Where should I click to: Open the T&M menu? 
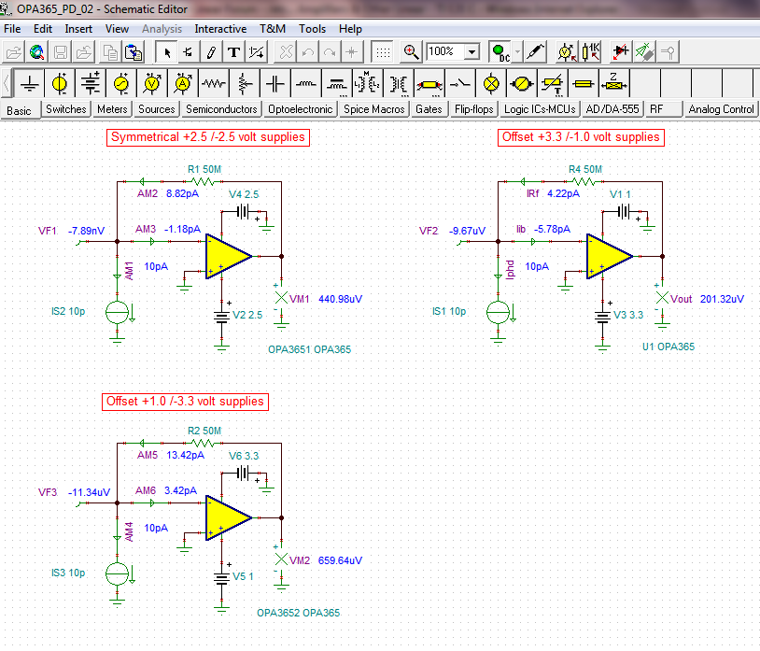click(273, 29)
